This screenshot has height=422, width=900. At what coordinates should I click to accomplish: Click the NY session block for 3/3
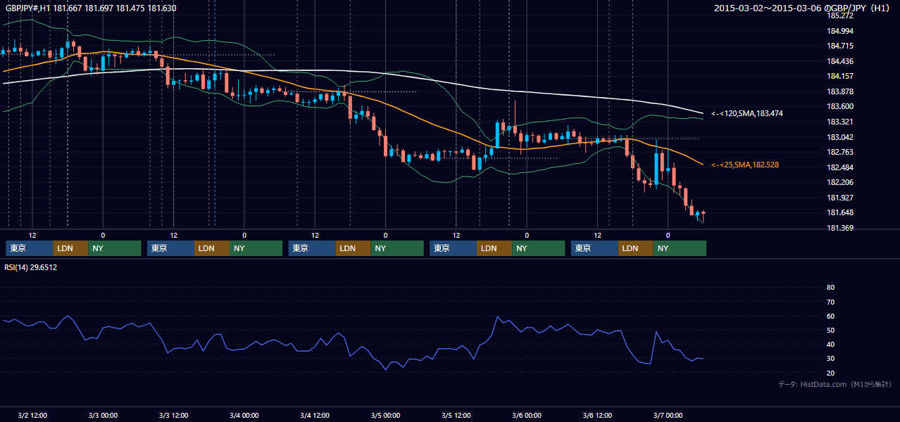tap(256, 248)
